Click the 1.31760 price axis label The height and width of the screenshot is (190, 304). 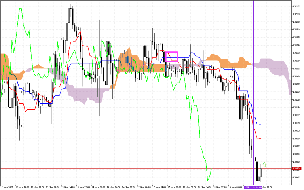296,45
